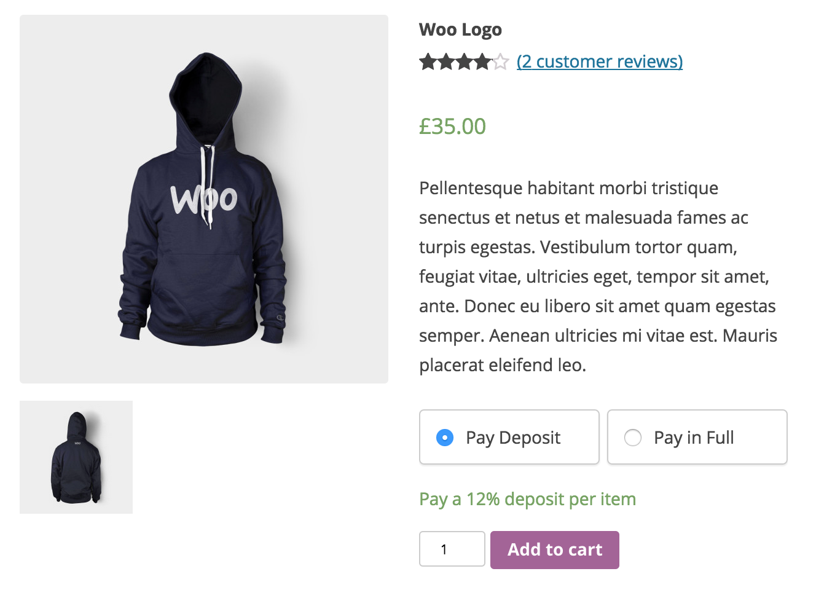Click the first filled rating star
The image size is (816, 590).
(428, 62)
